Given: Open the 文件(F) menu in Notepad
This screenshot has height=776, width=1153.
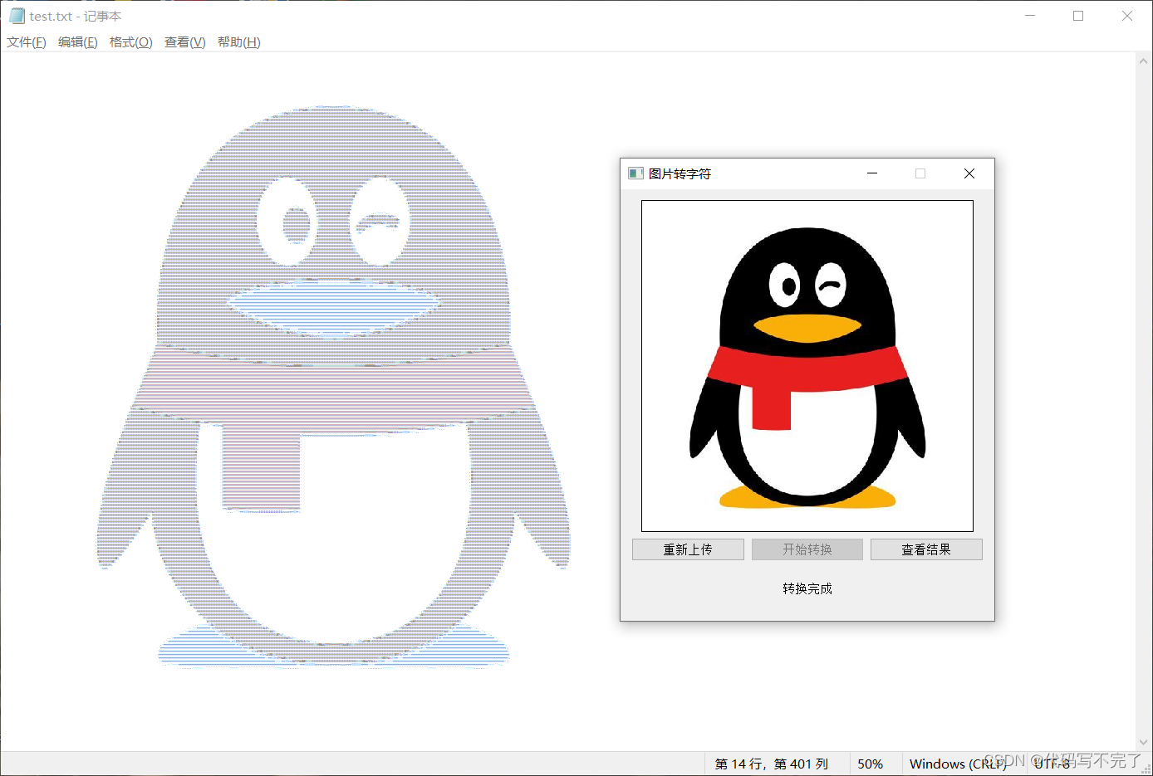Looking at the screenshot, I should (x=27, y=42).
